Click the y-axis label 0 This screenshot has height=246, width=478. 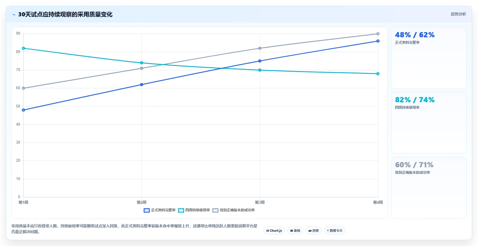point(19,197)
